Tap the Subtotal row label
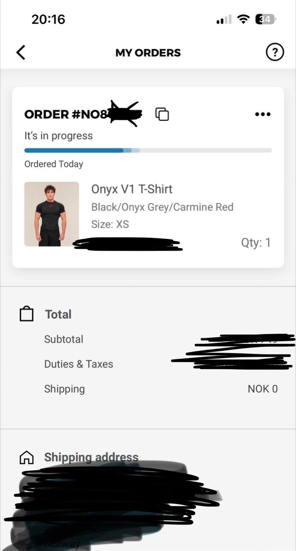 click(x=64, y=339)
